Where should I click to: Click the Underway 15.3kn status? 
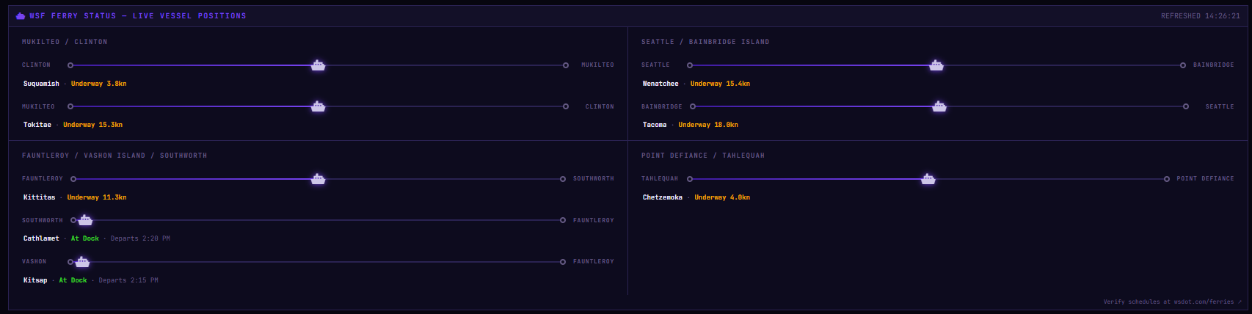[93, 125]
